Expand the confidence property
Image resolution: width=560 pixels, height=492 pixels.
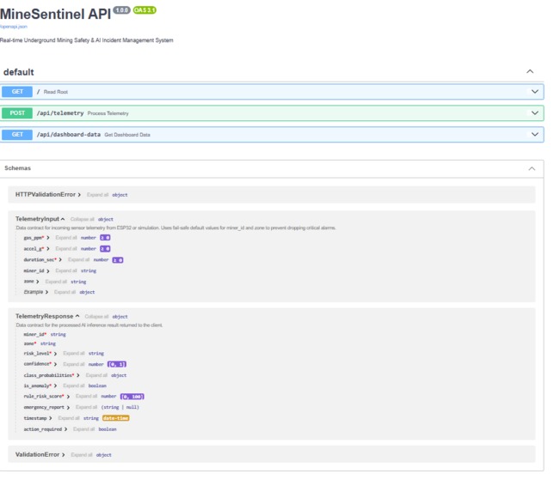click(55, 364)
